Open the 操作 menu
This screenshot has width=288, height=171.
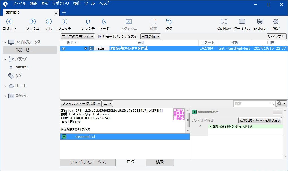point(77,3)
